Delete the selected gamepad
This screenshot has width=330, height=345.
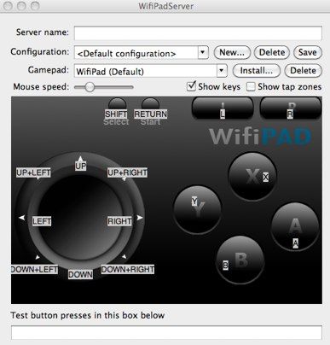[303, 71]
